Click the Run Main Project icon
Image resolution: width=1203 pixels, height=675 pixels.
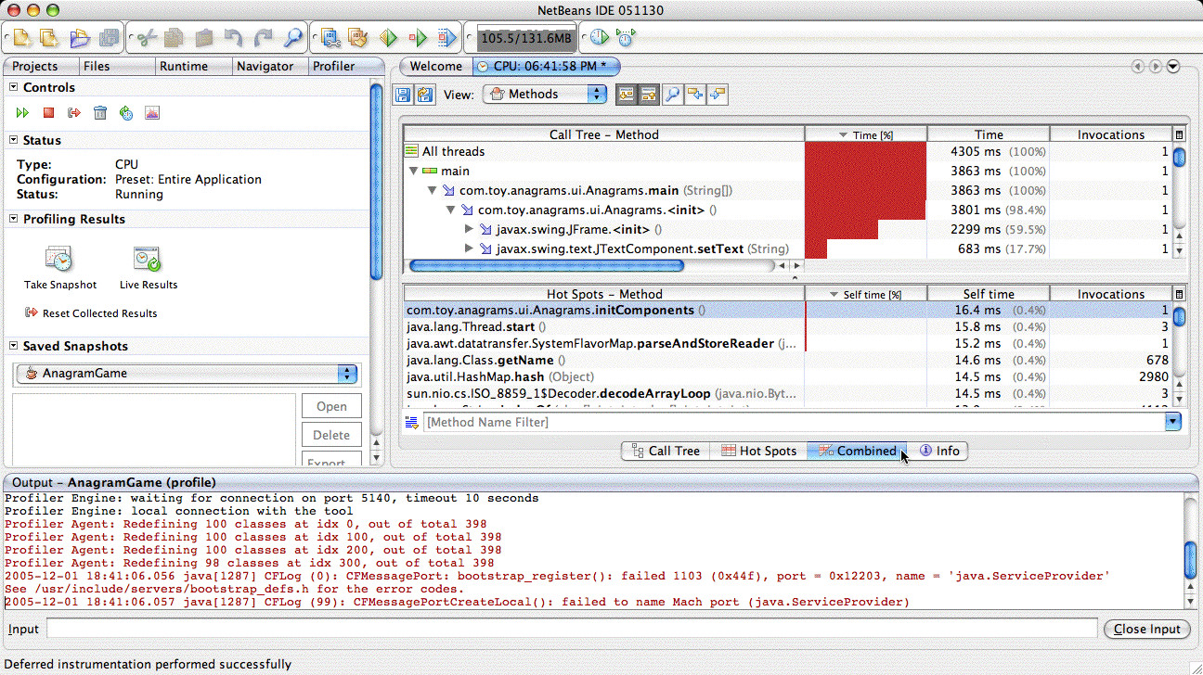pos(388,38)
